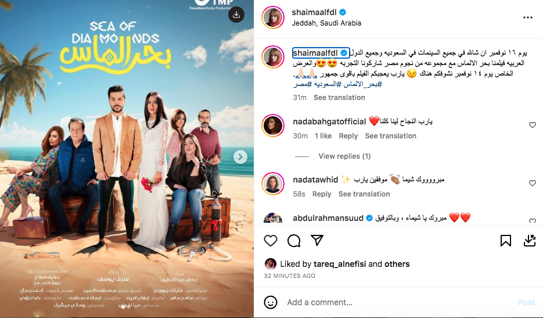The height and width of the screenshot is (318, 543).
Task: Click the Post comment button
Action: (526, 302)
